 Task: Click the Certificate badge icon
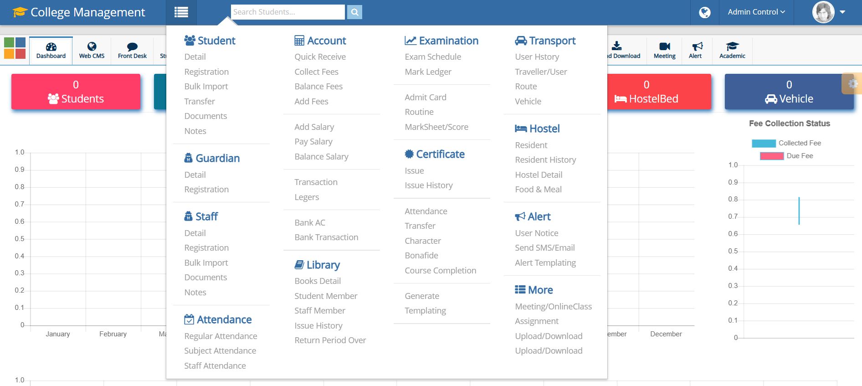[409, 154]
